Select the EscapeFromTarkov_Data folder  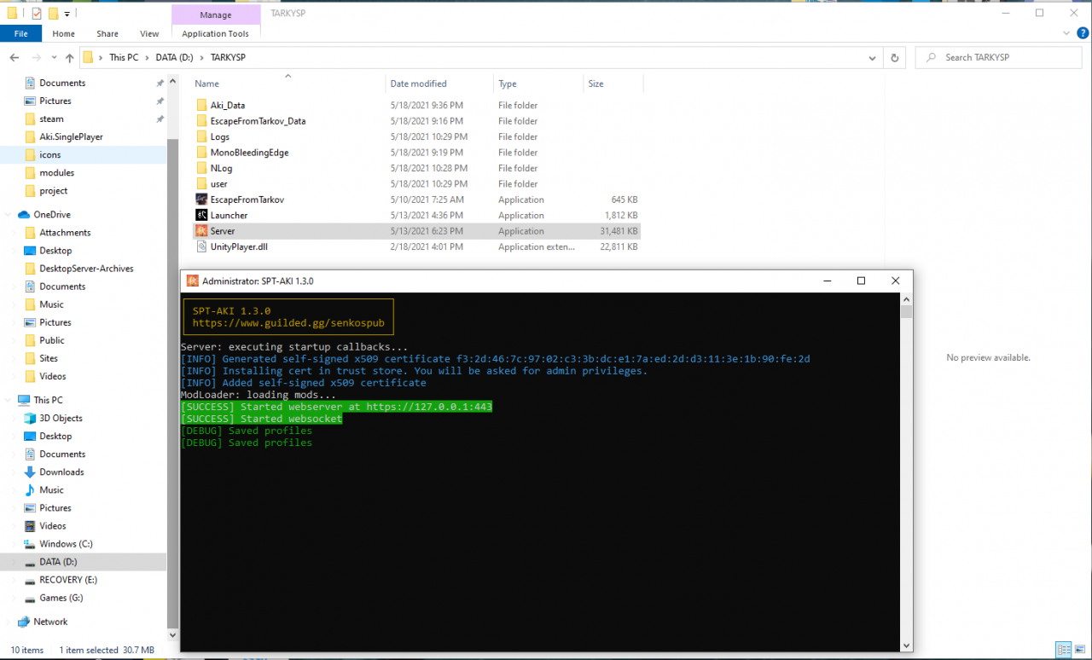pyautogui.click(x=258, y=121)
